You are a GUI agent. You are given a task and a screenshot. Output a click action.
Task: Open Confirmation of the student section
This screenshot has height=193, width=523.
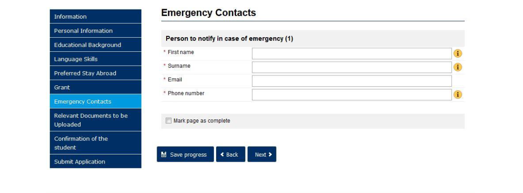[x=95, y=143]
